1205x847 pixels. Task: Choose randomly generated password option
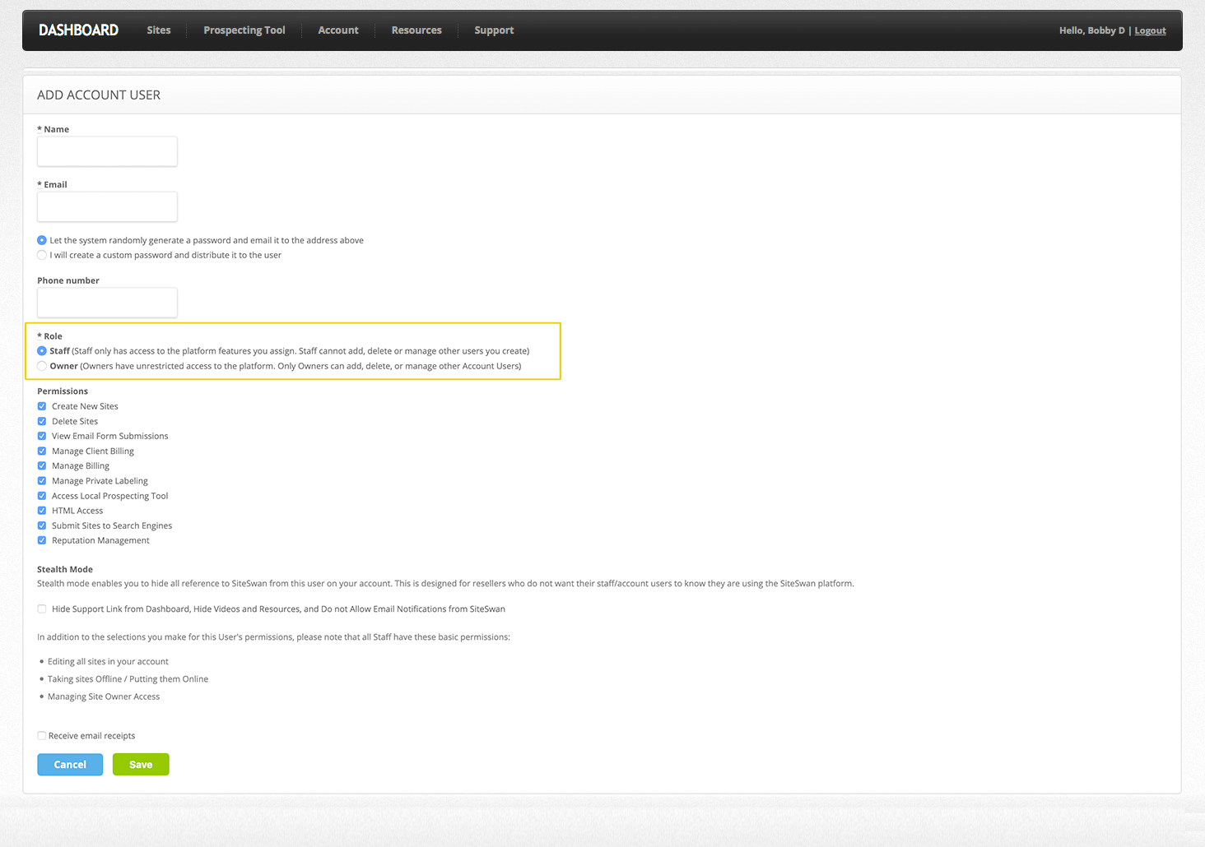point(42,240)
